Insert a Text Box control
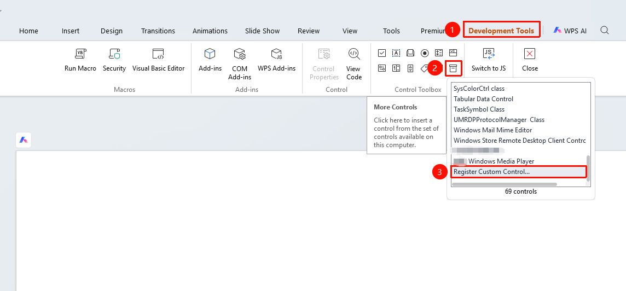The width and height of the screenshot is (626, 291). pyautogui.click(x=396, y=53)
